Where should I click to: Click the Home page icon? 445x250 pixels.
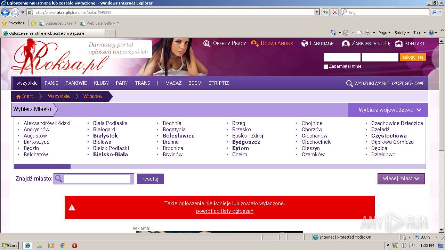pos(333,33)
